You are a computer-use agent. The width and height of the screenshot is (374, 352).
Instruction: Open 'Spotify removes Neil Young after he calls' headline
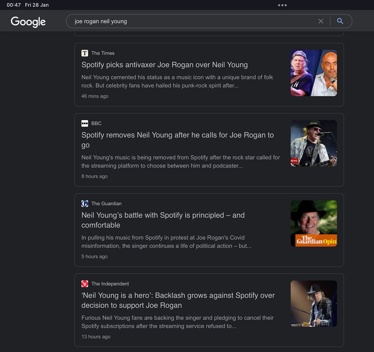[177, 140]
